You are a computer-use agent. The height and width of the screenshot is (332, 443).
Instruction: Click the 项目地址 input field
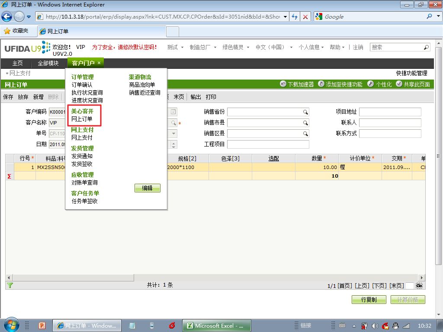390,112
